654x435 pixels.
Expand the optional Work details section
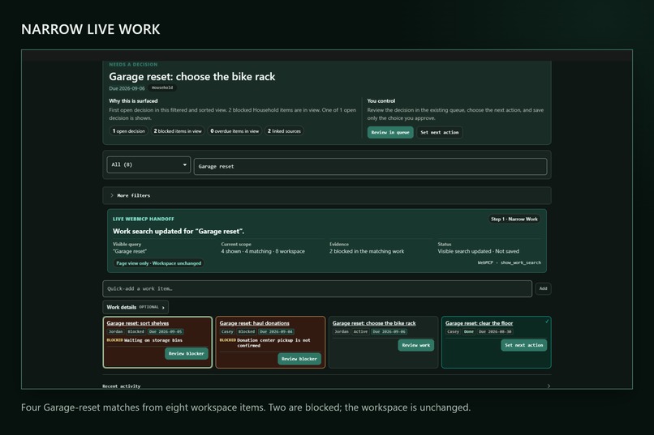136,307
